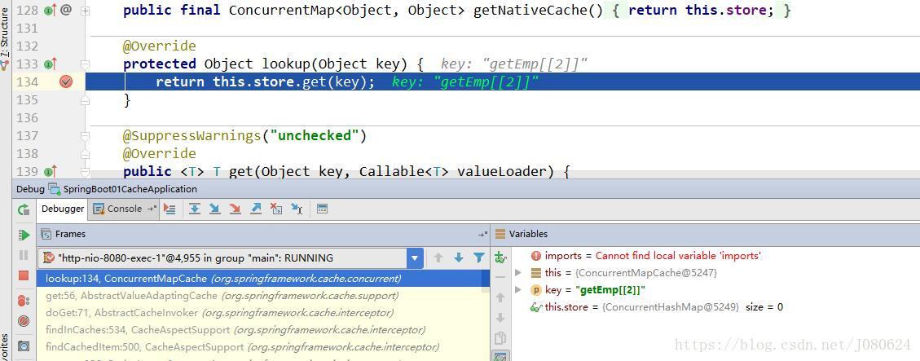Screen dimensions: 920x361
Task: Open View Breakpoints icon
Action: click(x=24, y=302)
